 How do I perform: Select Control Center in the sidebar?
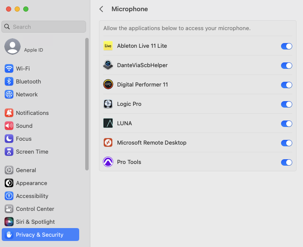[x=40, y=209]
